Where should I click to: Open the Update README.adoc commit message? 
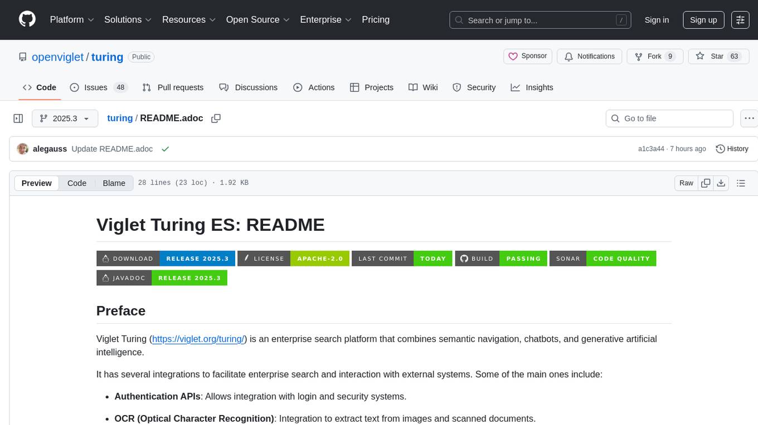pyautogui.click(x=112, y=149)
